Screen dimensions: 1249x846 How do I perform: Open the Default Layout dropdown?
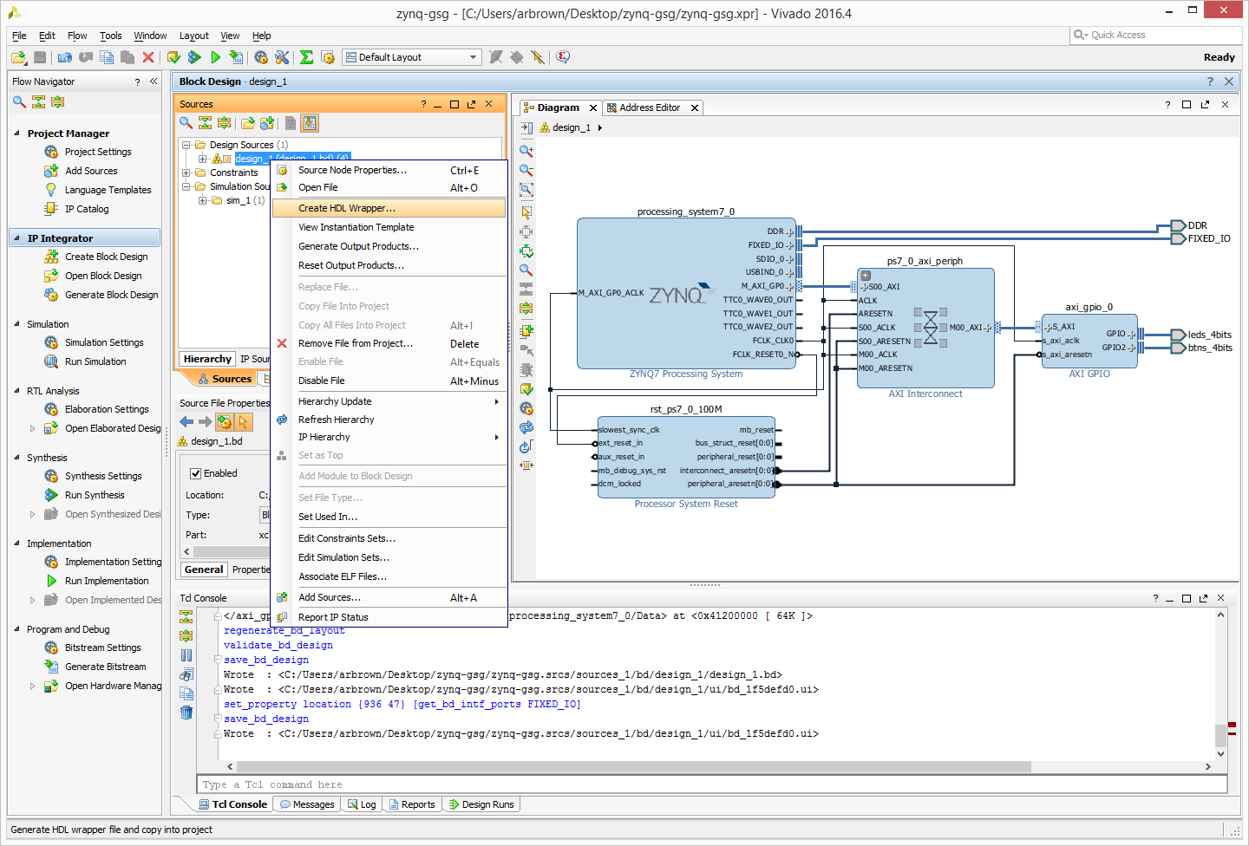[x=412, y=57]
